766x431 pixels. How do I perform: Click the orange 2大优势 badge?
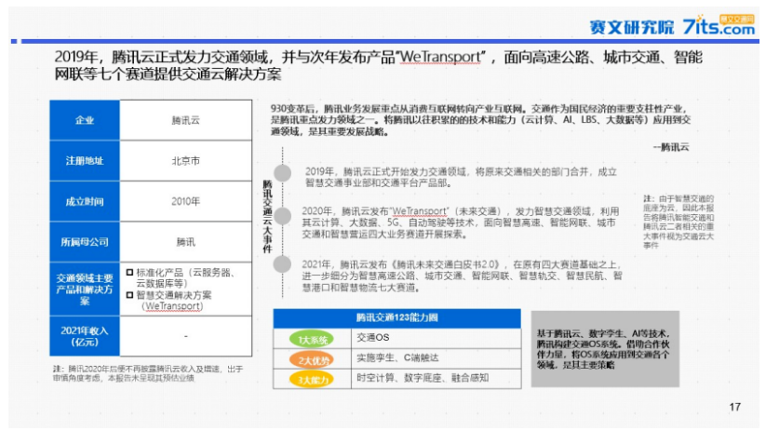[312, 360]
